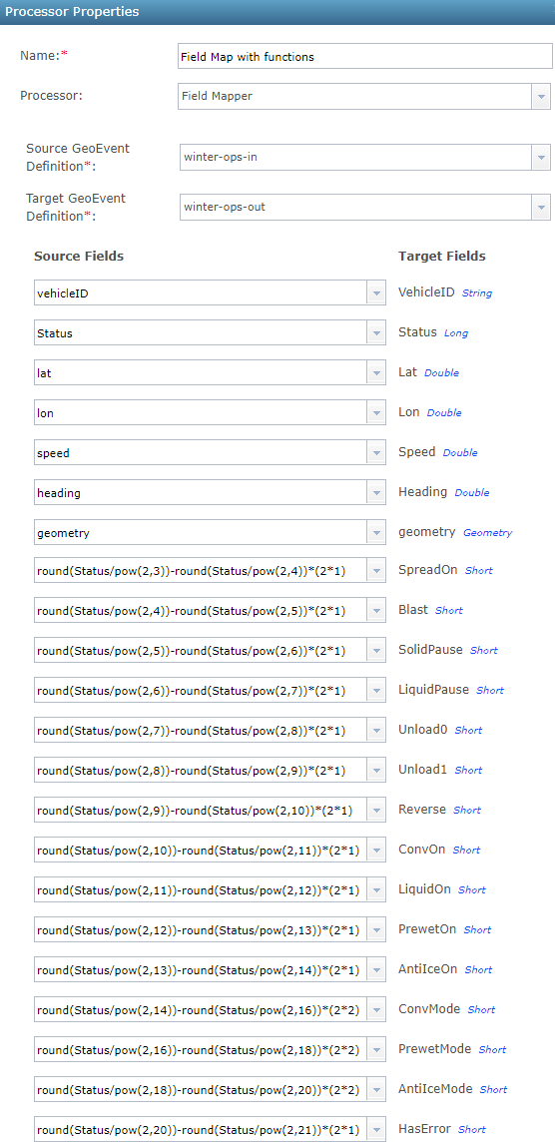Open the dropdown arrow on the Unload1 row
This screenshot has height=1146, width=555.
(376, 770)
